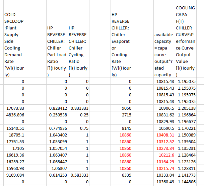Click curve output value 1.196864
This screenshot has height=186, width=204.
(186, 115)
